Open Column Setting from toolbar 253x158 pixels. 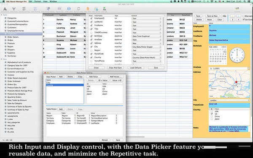[x=24, y=9]
